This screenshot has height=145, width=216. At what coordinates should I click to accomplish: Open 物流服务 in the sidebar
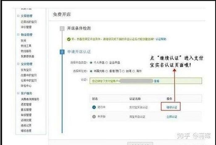pyautogui.click(x=26, y=51)
